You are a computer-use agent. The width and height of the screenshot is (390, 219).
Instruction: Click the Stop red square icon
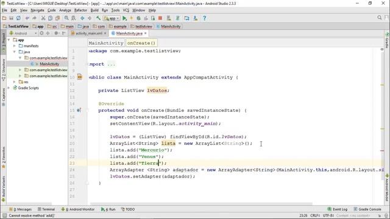(160, 18)
